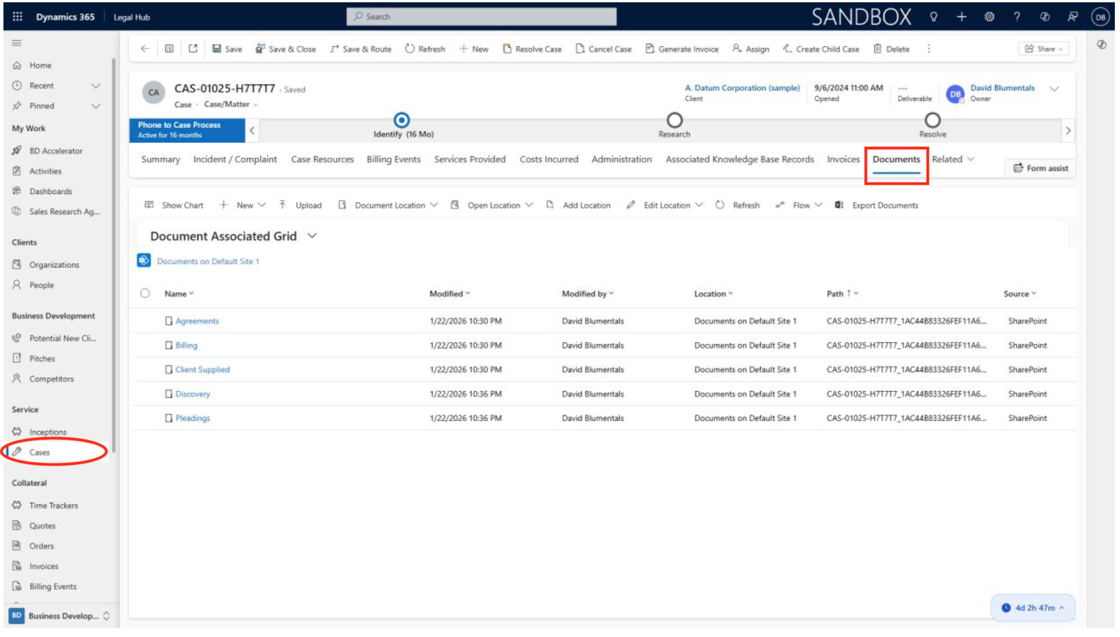Click the Upload arrow icon

point(282,205)
